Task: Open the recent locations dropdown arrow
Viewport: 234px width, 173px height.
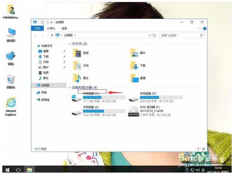Action: (47, 35)
